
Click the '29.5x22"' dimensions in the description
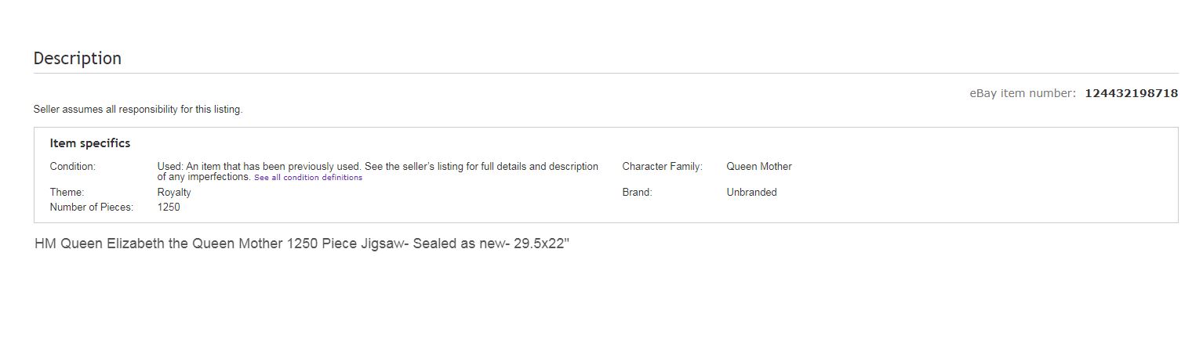541,244
